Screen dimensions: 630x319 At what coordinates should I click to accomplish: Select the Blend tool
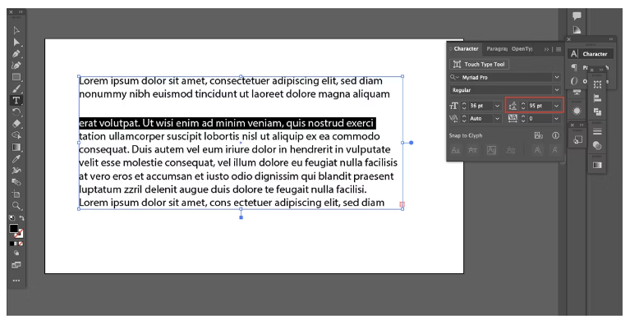tap(16, 182)
